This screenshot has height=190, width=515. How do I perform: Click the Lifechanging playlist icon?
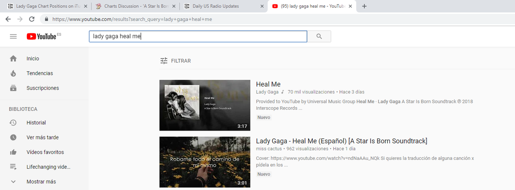tap(13, 167)
